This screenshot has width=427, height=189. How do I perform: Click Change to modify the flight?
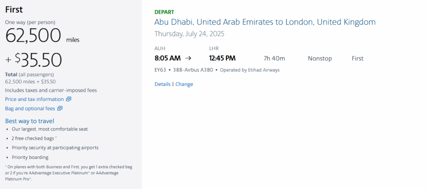pyautogui.click(x=184, y=84)
